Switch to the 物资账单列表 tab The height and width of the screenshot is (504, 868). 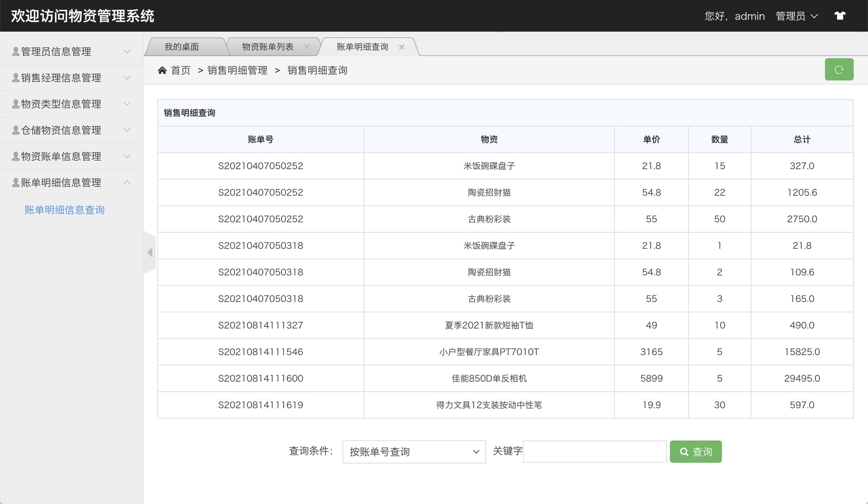point(267,46)
